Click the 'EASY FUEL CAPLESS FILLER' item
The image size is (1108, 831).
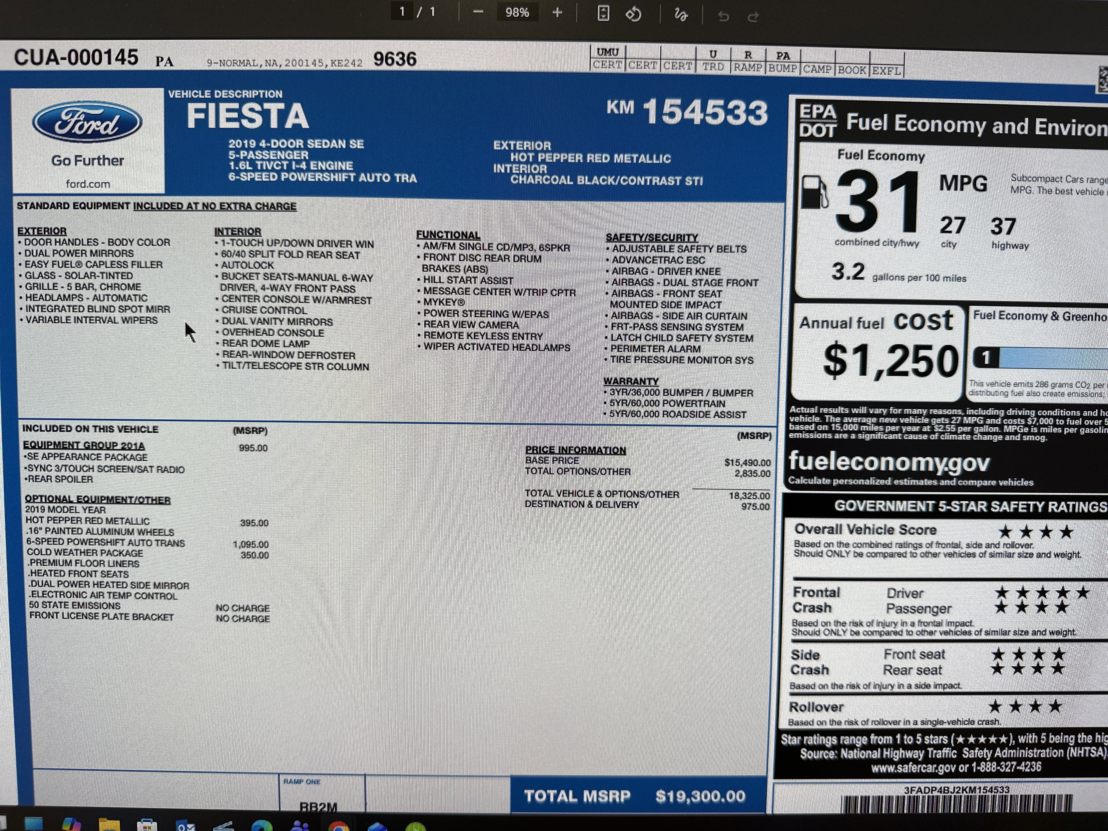[94, 264]
